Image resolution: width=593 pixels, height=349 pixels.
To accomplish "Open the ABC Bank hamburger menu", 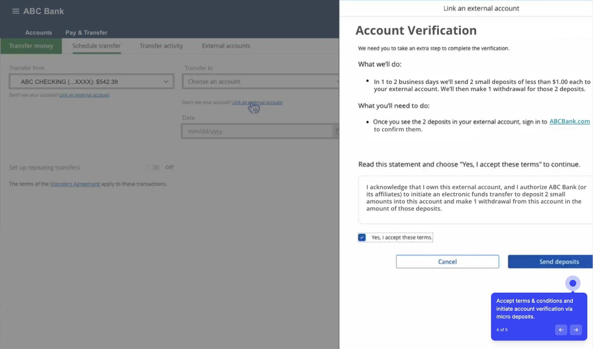I will point(15,11).
